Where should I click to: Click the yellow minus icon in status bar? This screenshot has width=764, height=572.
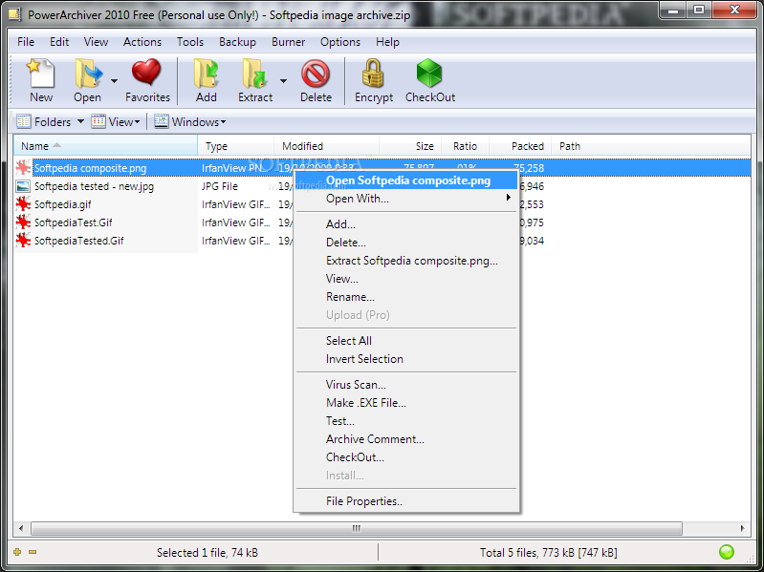point(33,552)
